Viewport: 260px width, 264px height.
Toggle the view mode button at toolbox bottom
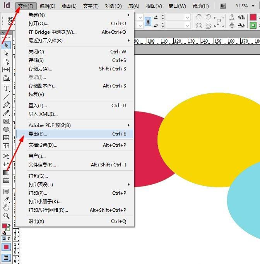[x=6, y=257]
